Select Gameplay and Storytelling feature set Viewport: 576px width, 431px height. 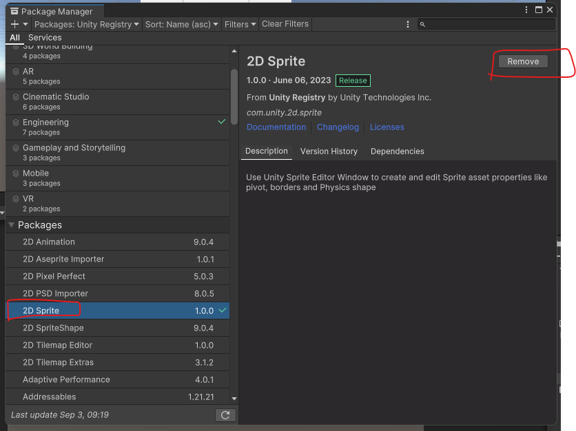pyautogui.click(x=118, y=153)
